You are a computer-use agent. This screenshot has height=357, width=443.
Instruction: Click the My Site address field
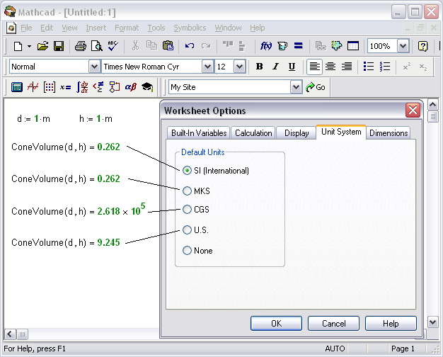point(230,87)
